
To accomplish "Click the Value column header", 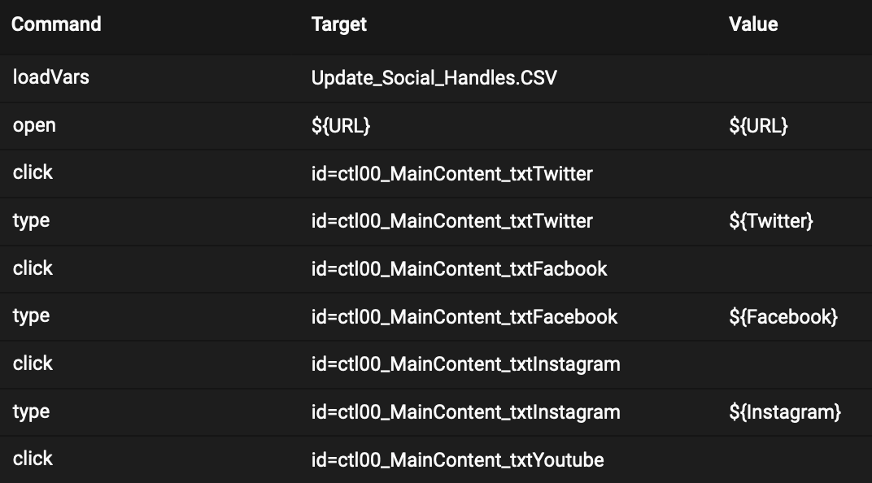I will click(x=753, y=24).
